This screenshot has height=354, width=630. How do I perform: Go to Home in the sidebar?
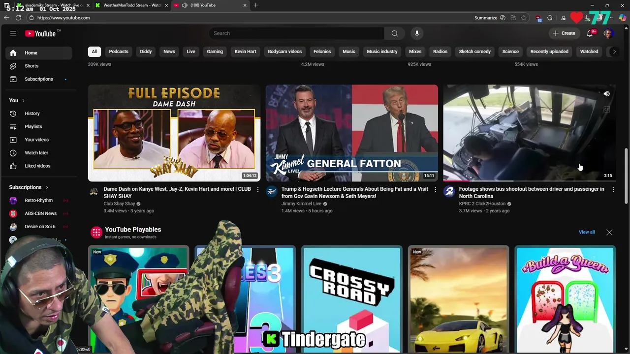click(39, 53)
